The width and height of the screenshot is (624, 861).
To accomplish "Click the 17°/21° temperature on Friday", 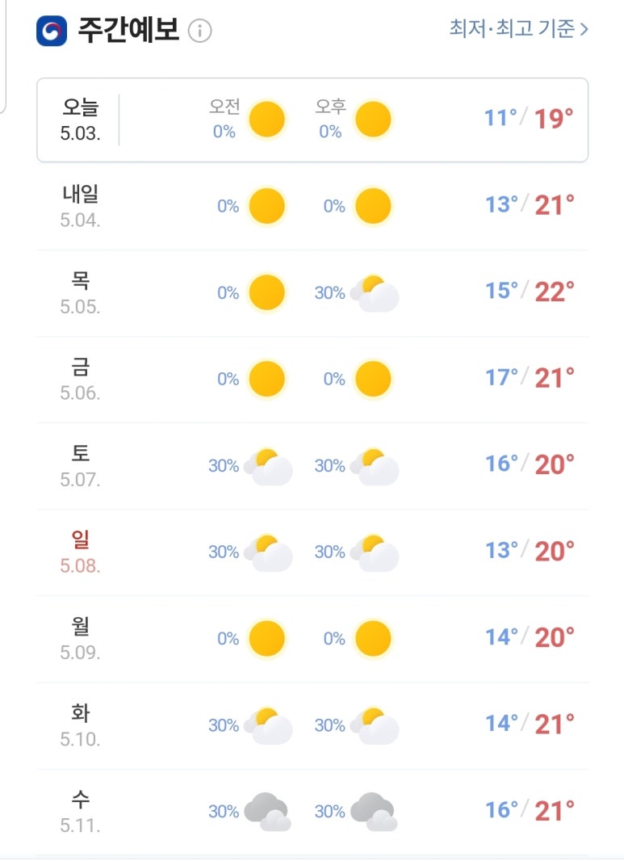I will pos(530,378).
